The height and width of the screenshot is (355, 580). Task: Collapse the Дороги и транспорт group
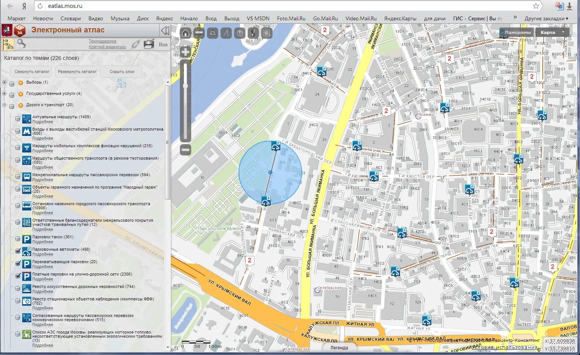tap(5, 105)
